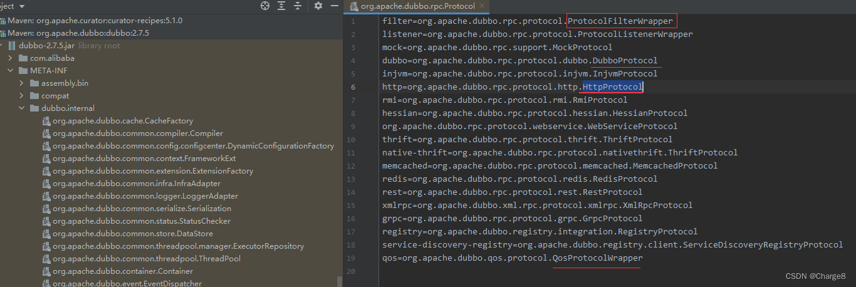Click MemcachedProtocol on line 12
This screenshot has width=856, height=287.
point(676,165)
